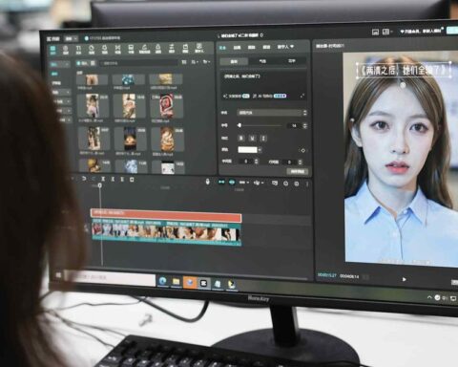Click timeline zoom-out icon
This screenshot has width=458, height=367.
click(x=286, y=183)
